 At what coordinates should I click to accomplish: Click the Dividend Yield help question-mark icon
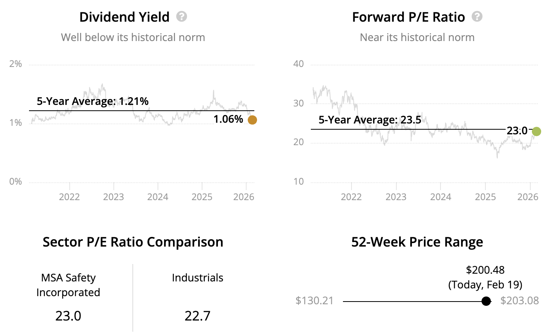[182, 17]
